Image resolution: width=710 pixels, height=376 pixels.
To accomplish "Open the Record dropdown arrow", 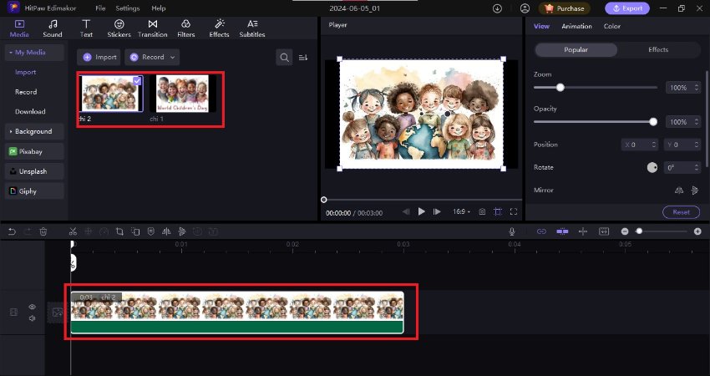I will coord(173,58).
